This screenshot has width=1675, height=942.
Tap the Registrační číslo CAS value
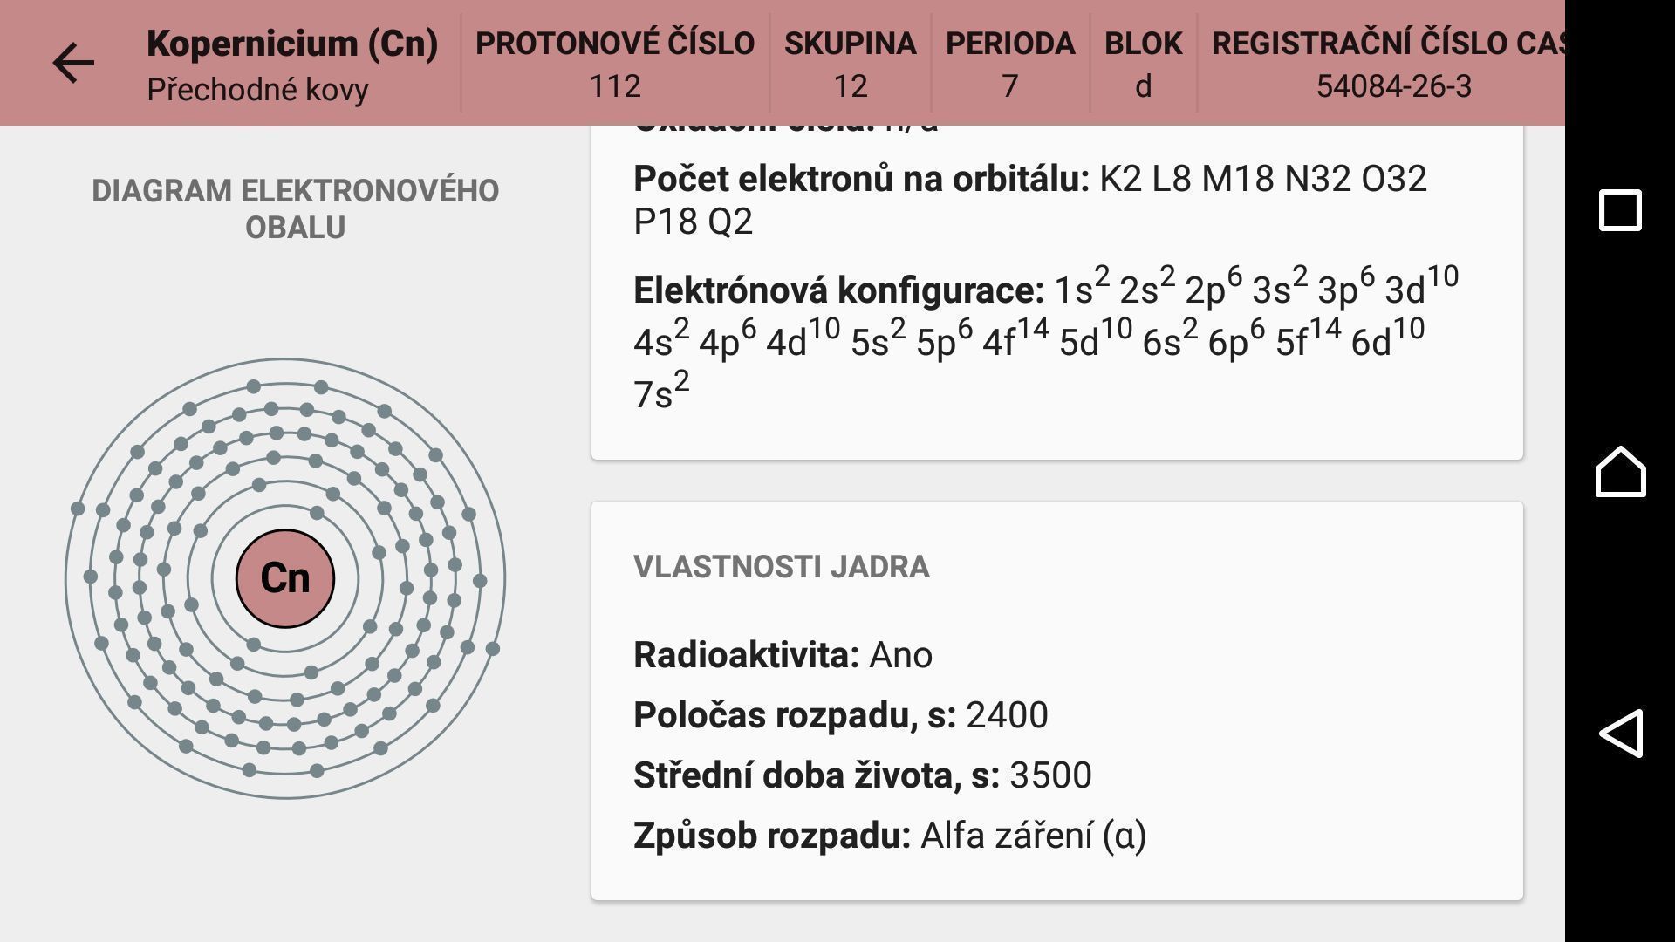pos(1393,86)
